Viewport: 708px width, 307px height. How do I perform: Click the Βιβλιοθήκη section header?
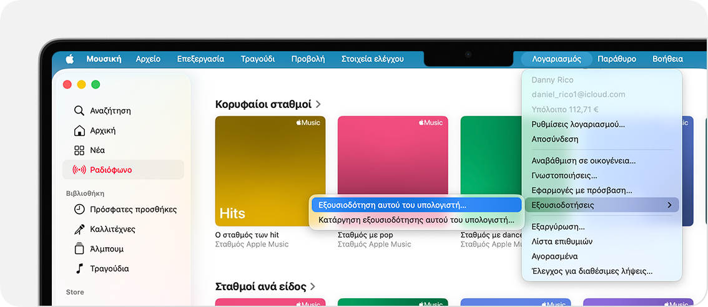click(x=85, y=193)
